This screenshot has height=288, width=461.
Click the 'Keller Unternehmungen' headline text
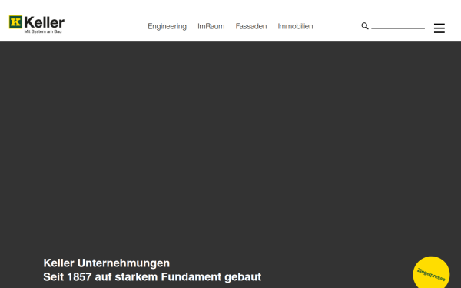point(107,263)
